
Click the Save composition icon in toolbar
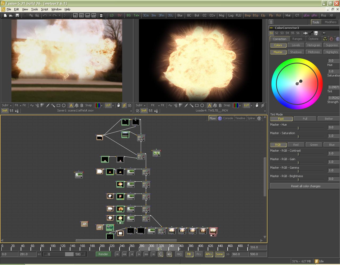point(17,15)
